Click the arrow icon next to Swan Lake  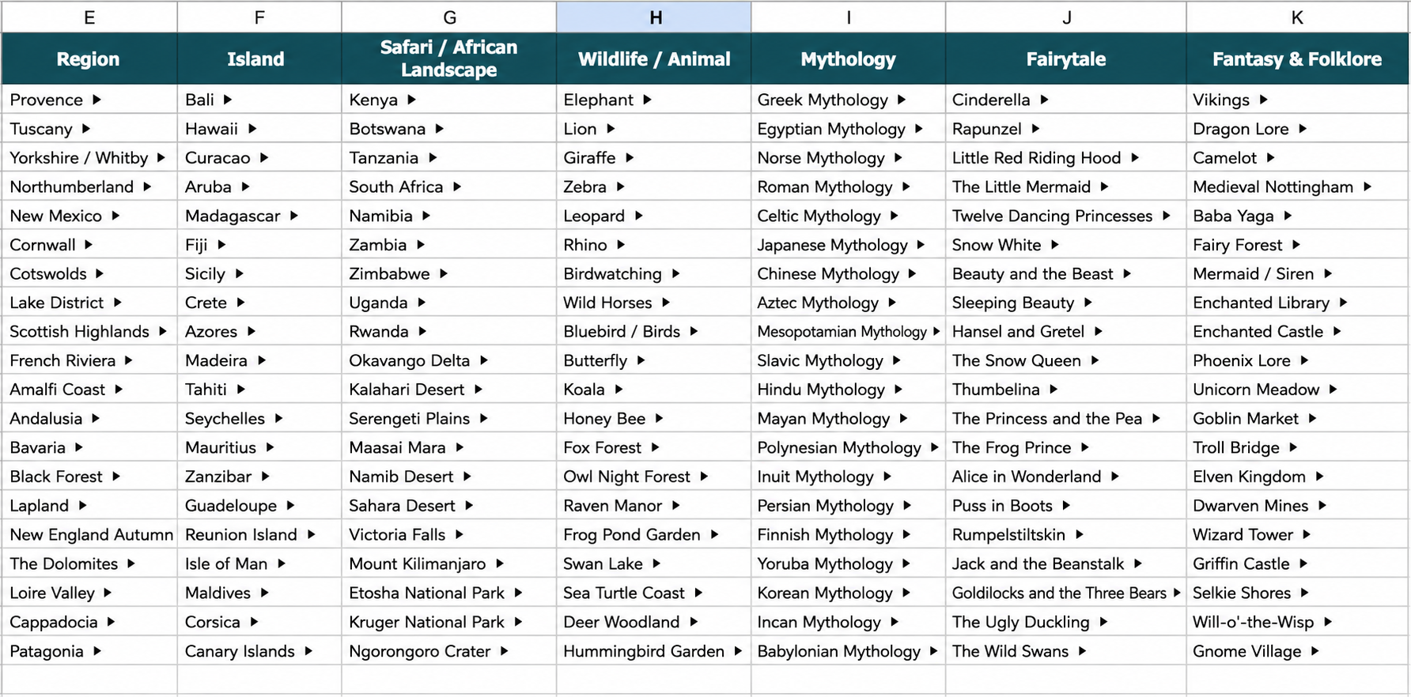click(656, 563)
